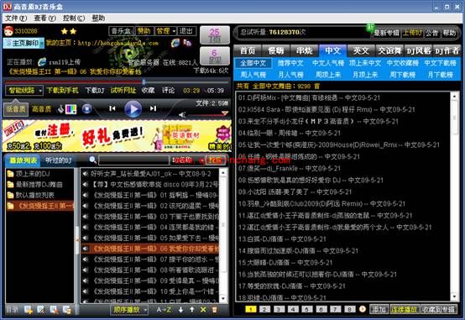This screenshot has height=320, width=465.
Task: Open the 帮助 menu in menu bar
Action: point(98,18)
